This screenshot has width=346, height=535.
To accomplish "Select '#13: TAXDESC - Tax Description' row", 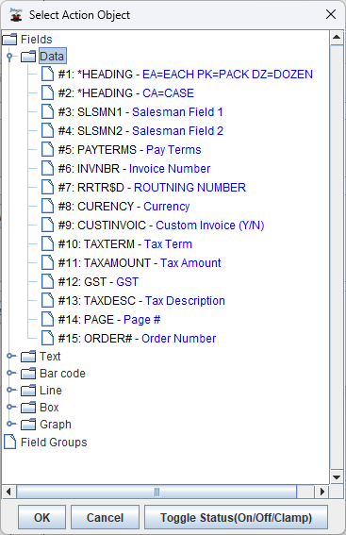I will pyautogui.click(x=141, y=301).
